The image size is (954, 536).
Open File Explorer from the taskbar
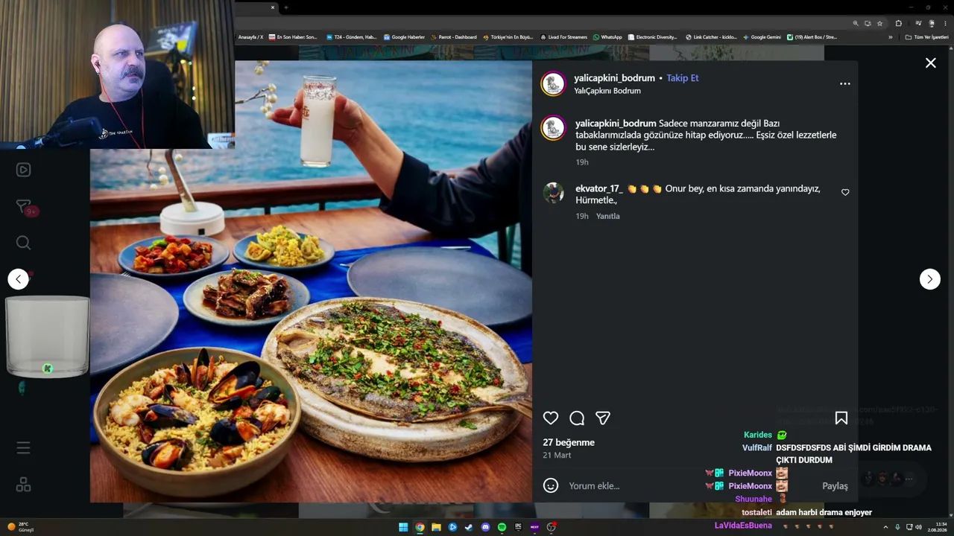coord(436,527)
